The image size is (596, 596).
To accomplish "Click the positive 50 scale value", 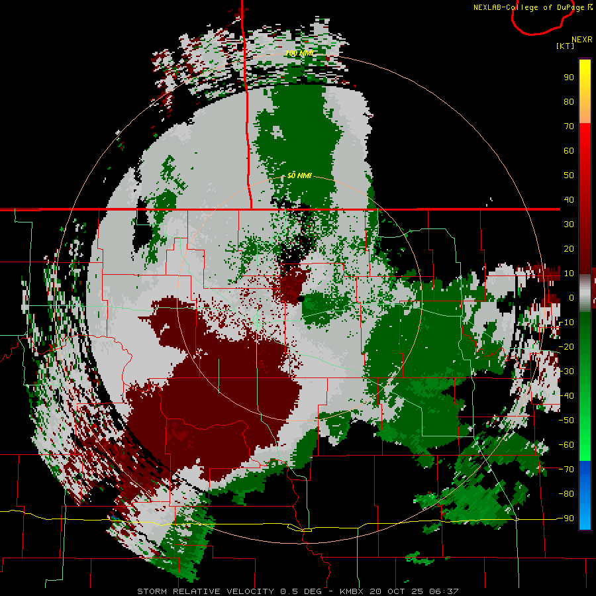I will point(569,175).
